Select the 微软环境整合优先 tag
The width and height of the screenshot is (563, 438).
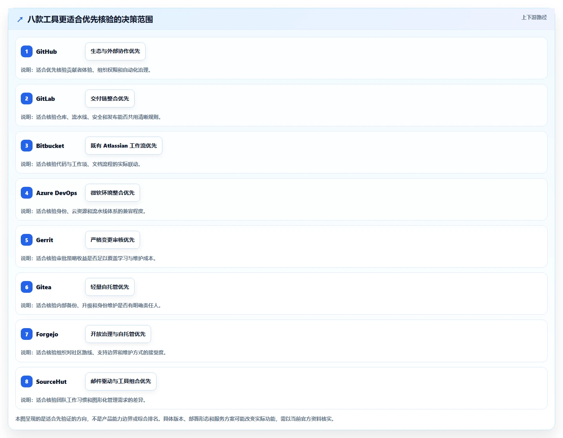[113, 193]
